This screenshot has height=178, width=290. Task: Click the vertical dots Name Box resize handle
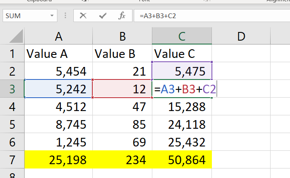click(x=66, y=16)
